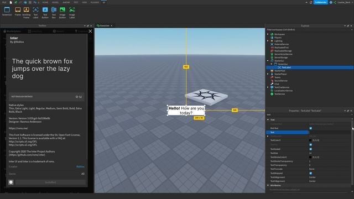354x199 pixels.
Task: Switch to the MODEL ribbon tab
Action: [55, 2]
